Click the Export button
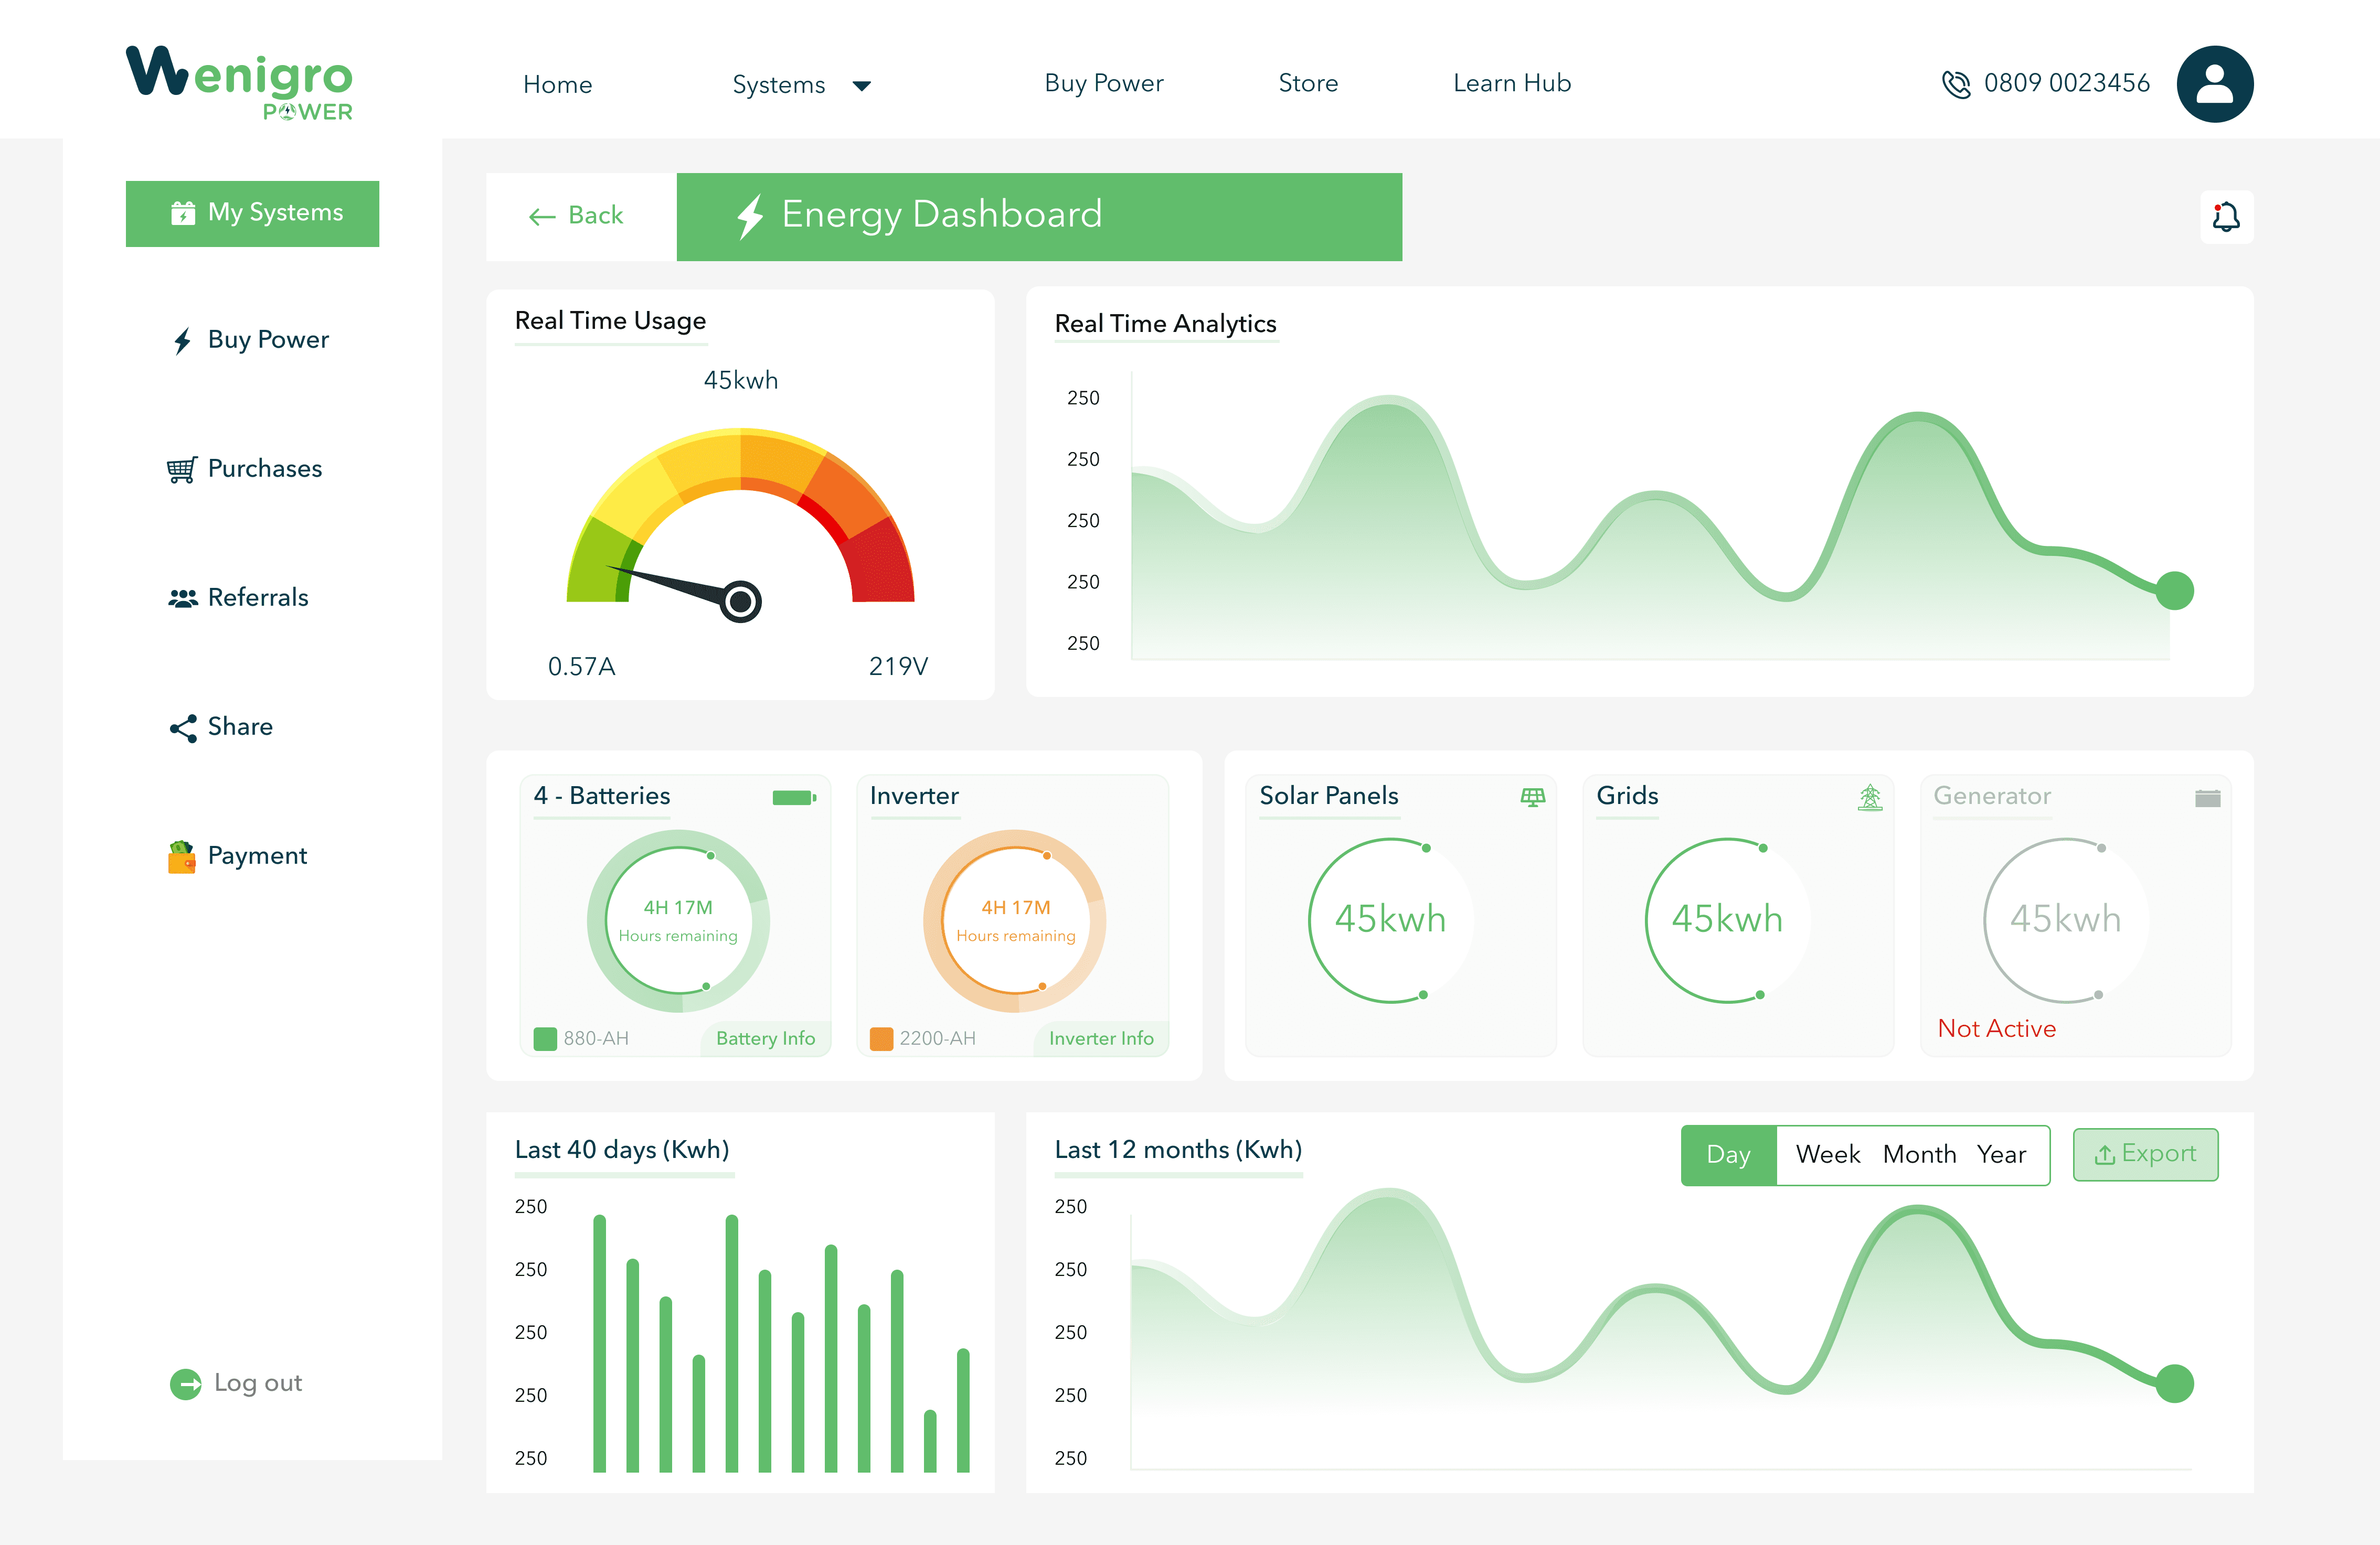The height and width of the screenshot is (1545, 2380). 2145,1155
